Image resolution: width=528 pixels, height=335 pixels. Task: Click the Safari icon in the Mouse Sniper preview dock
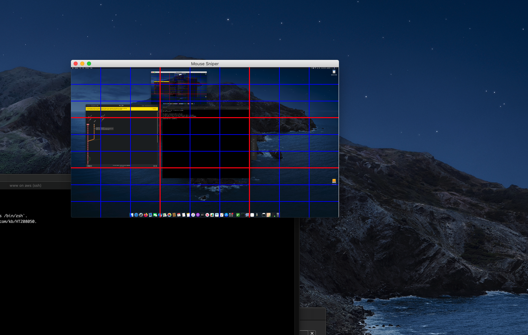click(136, 215)
